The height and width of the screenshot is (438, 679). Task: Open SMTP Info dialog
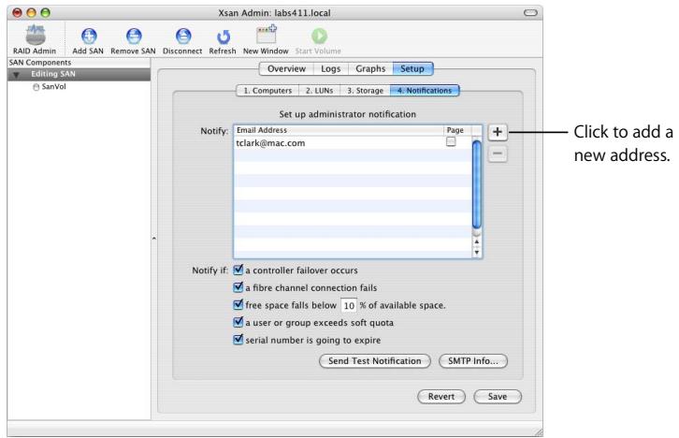(x=473, y=361)
